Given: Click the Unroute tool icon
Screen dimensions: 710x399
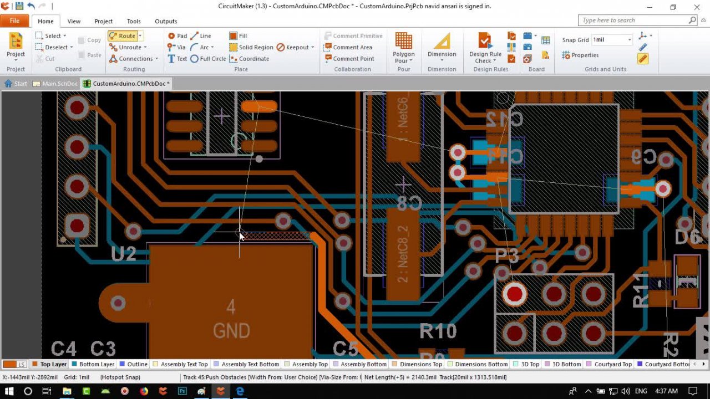Looking at the screenshot, I should click(113, 47).
